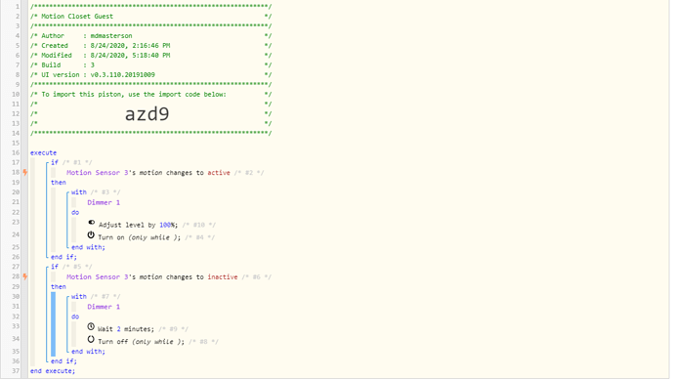Viewport: 674px width, 380px height.
Task: Click the toggle icon beside Adjust level
Action: (91, 223)
